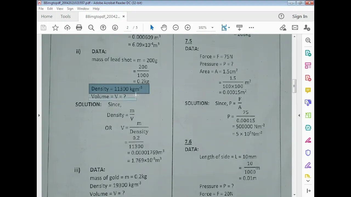Open Protect shield tool in right pane

(308, 153)
